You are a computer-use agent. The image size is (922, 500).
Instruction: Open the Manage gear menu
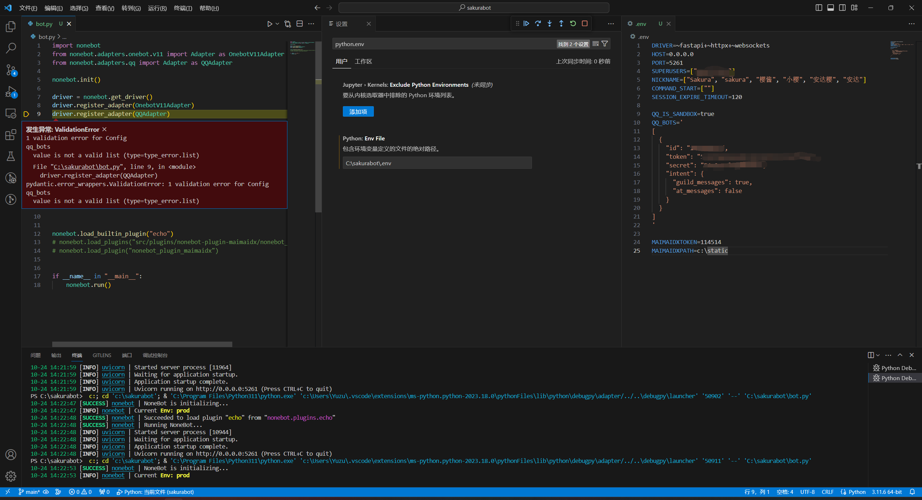(11, 476)
